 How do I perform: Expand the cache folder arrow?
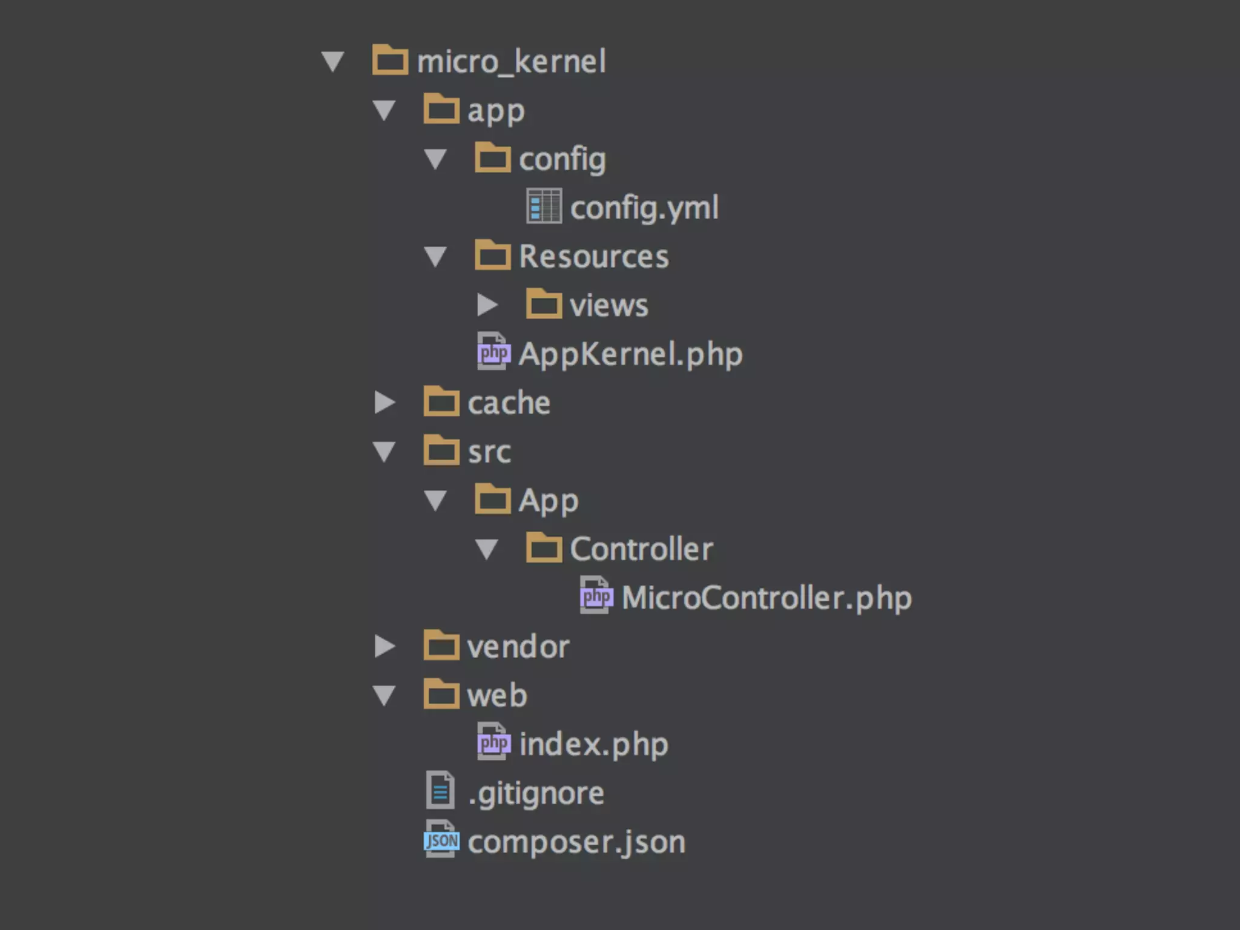point(385,403)
